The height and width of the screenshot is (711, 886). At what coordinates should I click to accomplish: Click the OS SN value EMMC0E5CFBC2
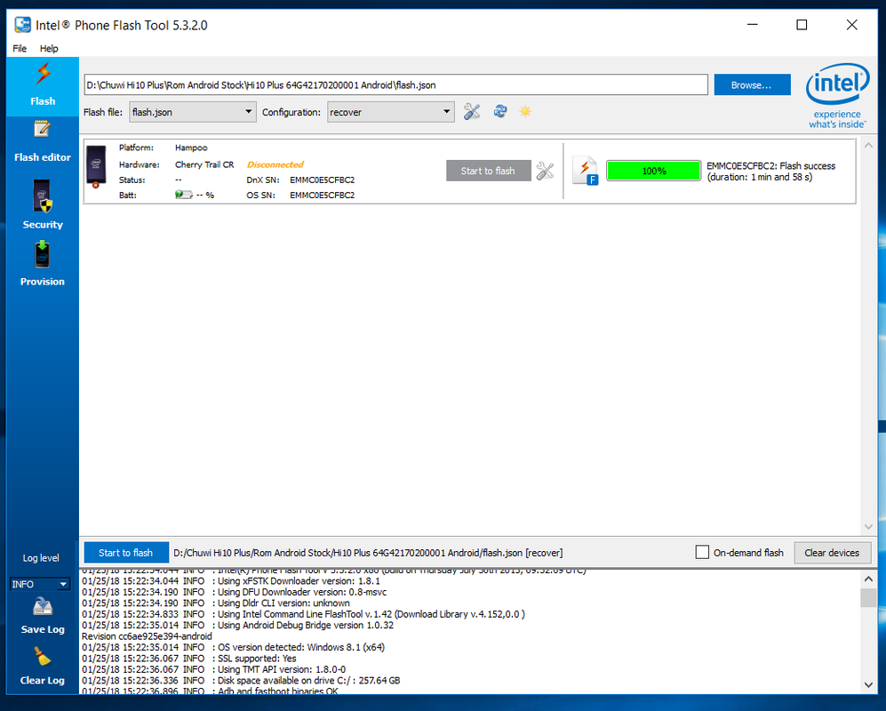pyautogui.click(x=322, y=195)
